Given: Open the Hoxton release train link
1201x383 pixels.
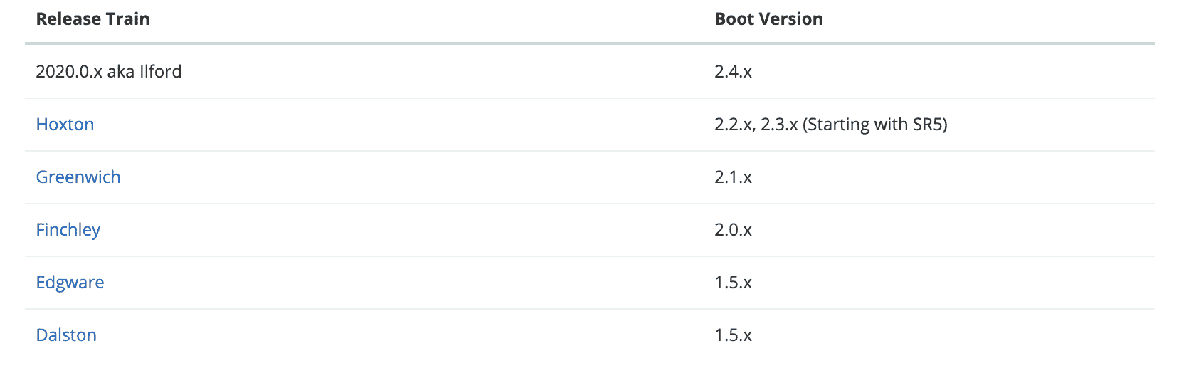Looking at the screenshot, I should click(65, 125).
